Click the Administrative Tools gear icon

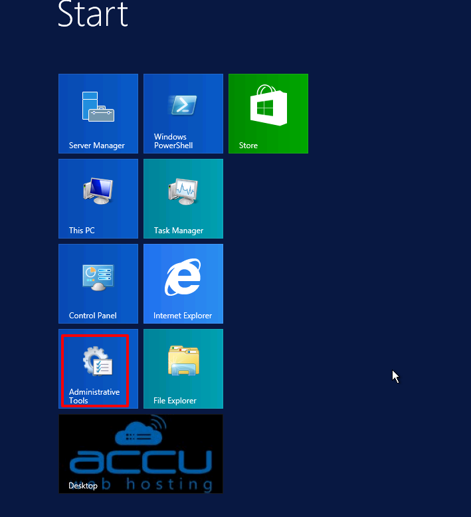(x=97, y=362)
